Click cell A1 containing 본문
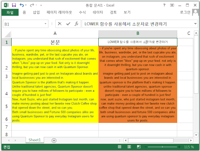The width and height of the screenshot is (200, 151). tap(55, 42)
